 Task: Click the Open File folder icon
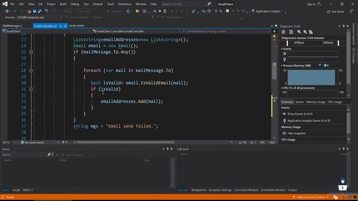(x=29, y=11)
